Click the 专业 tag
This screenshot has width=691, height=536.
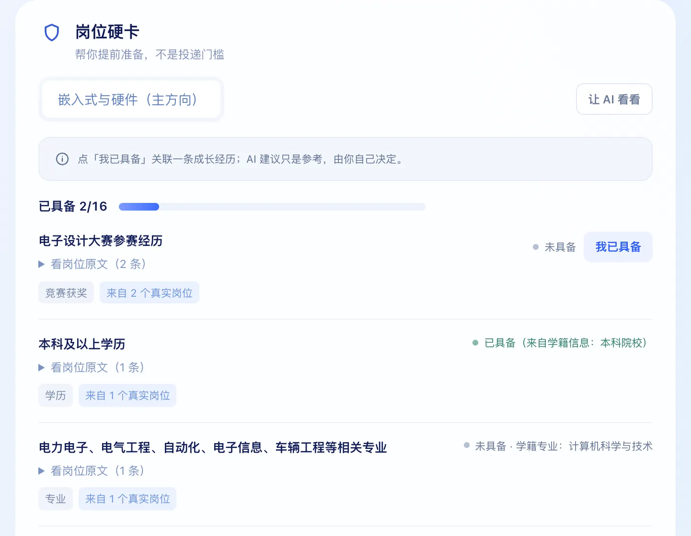point(56,499)
